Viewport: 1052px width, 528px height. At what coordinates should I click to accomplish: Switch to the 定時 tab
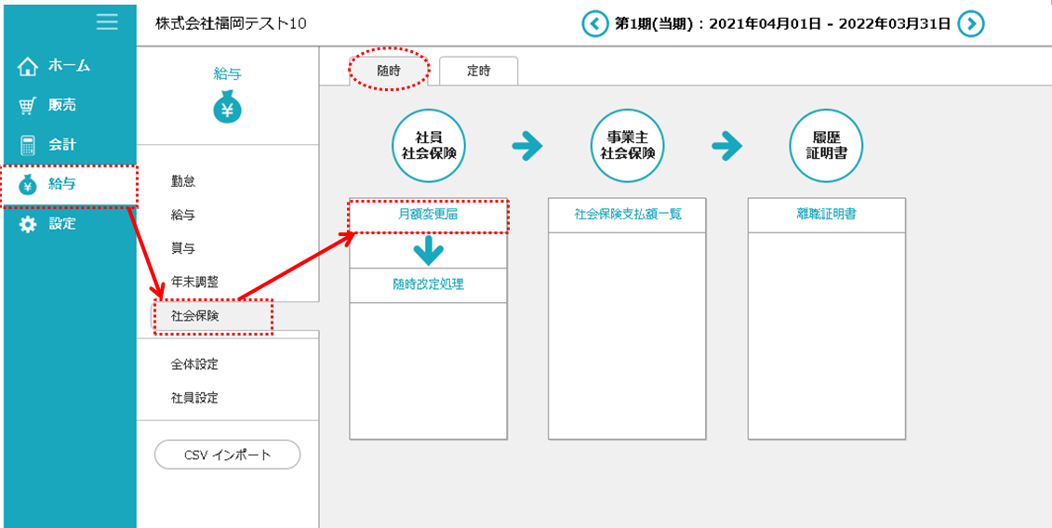pos(478,71)
